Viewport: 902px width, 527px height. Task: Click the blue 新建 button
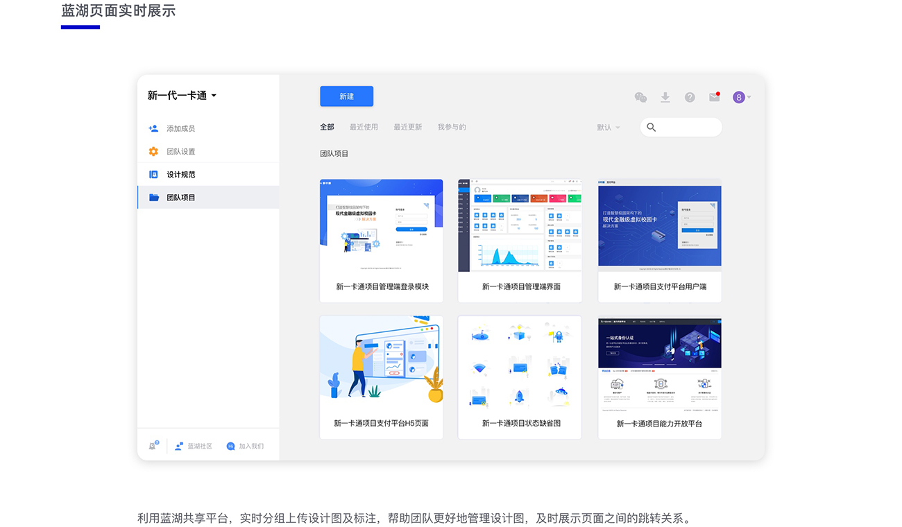click(x=346, y=96)
